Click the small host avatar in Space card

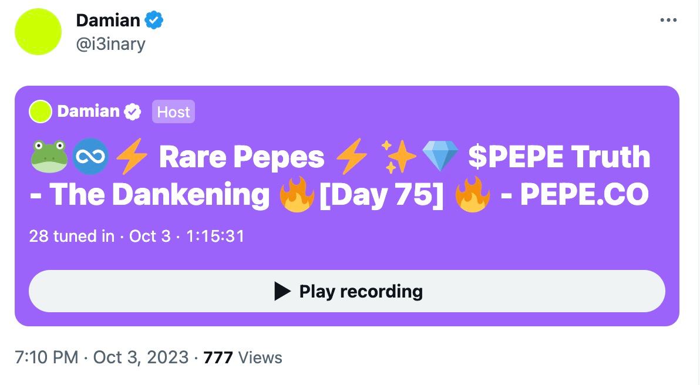tap(41, 112)
